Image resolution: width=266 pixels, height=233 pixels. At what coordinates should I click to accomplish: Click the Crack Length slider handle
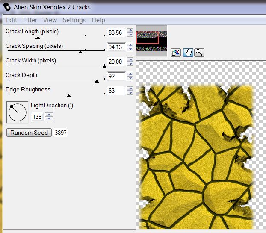38,38
